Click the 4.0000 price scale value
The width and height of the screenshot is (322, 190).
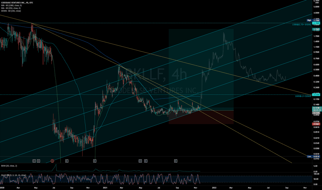click(316, 13)
